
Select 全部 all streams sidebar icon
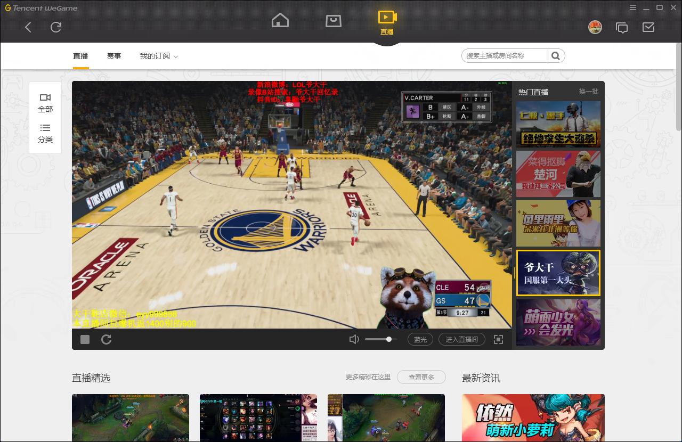45,103
